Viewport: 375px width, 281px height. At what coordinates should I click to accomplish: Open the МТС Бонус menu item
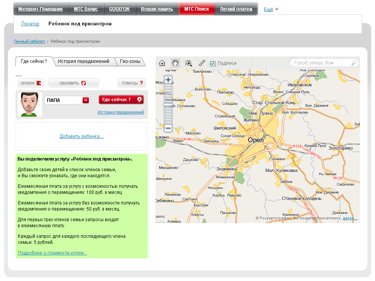pos(86,9)
